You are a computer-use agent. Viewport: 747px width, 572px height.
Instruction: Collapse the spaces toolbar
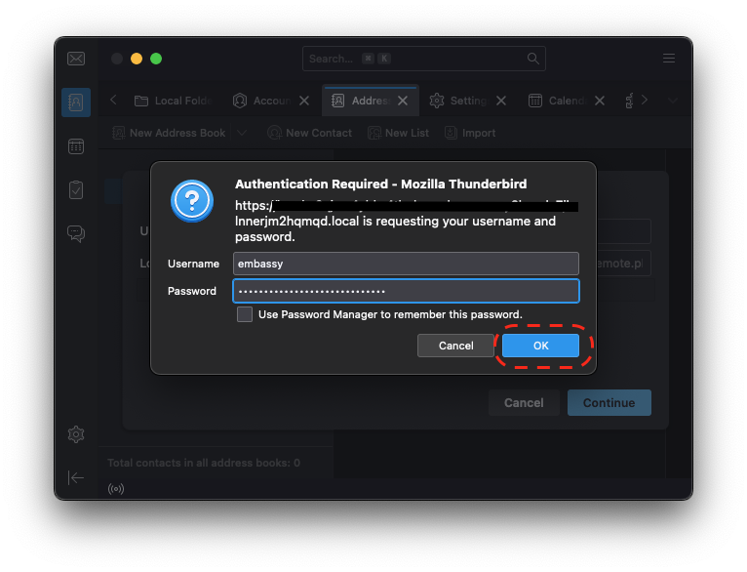tap(76, 477)
